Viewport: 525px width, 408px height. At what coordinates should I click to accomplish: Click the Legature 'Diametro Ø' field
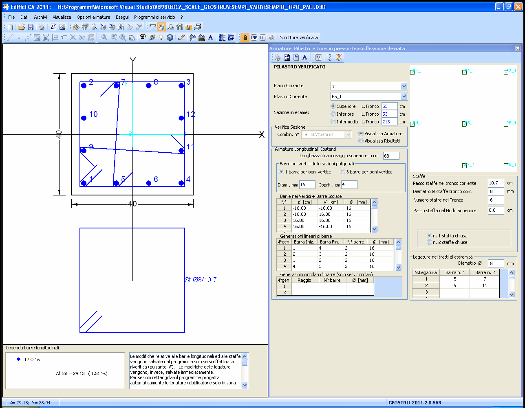(496, 263)
